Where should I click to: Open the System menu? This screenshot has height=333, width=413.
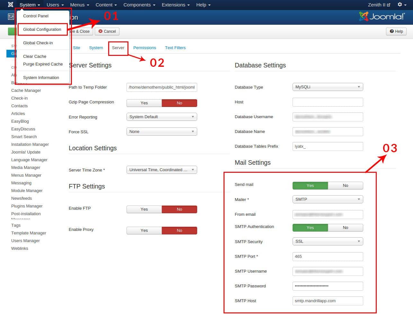(x=30, y=5)
